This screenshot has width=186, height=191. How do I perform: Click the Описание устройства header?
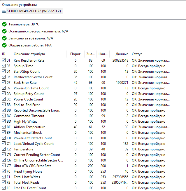point(19,5)
